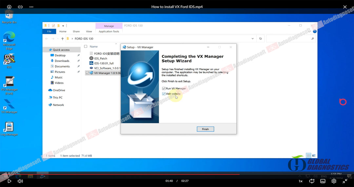Open Explorer help with the question mark
This screenshot has width=354, height=187.
[x=315, y=31]
